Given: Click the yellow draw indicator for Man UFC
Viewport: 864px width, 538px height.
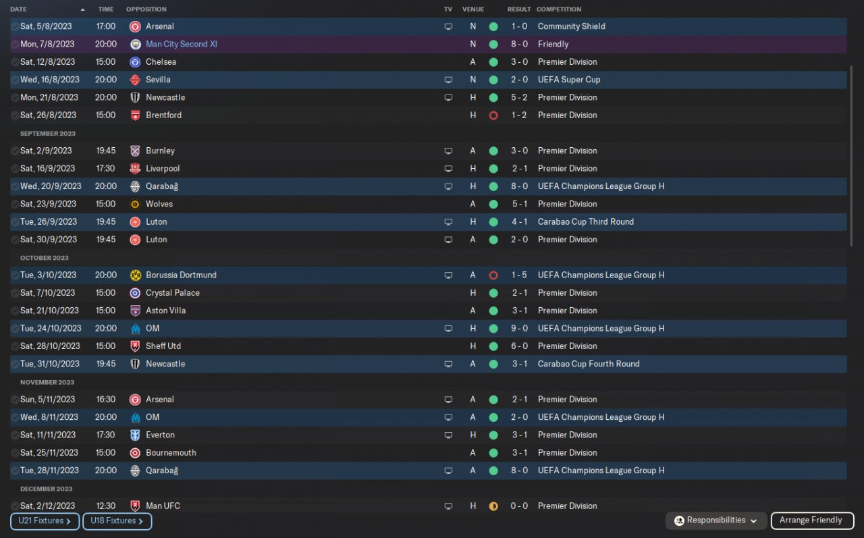Looking at the screenshot, I should click(493, 506).
